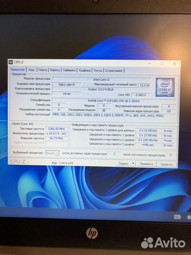Click the keyboard tray icon on taskbar
The height and width of the screenshot is (255, 191).
click(177, 217)
